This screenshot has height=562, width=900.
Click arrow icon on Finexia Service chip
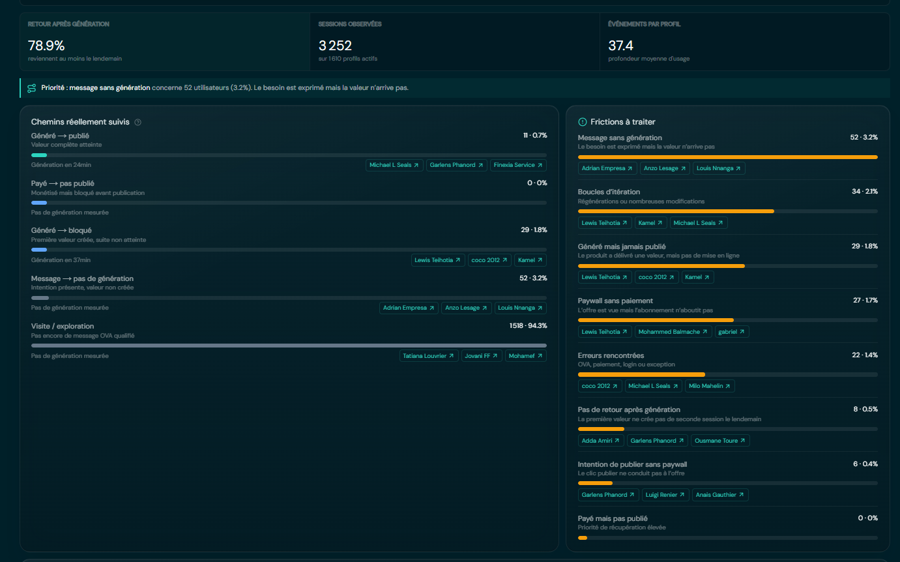(540, 165)
